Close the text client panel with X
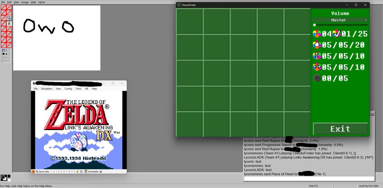Viewport: 383px width, 188px height. point(372,114)
